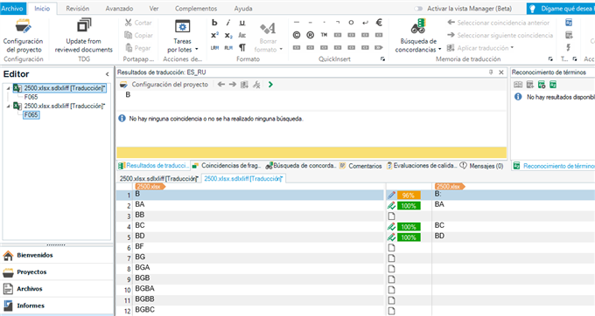Screen dimensions: 595x316
Task: Click Cortar in Portapapeles group
Action: (138, 23)
